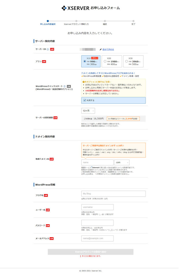Viewport: 179px width, 273px height.
Task: Focus the メールアドレス input field
Action: (98, 239)
